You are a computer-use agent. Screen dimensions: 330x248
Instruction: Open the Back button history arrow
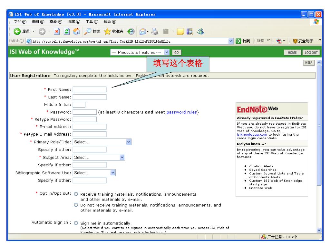[x=34, y=31]
